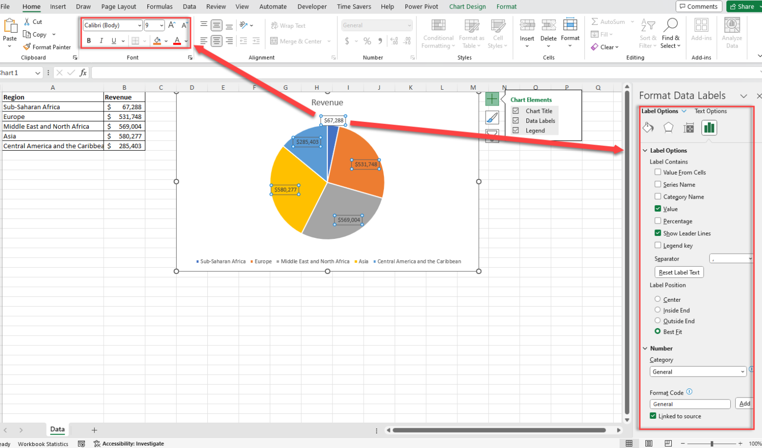The height and width of the screenshot is (448, 762).
Task: Click the Format Painter icon
Action: coord(26,47)
